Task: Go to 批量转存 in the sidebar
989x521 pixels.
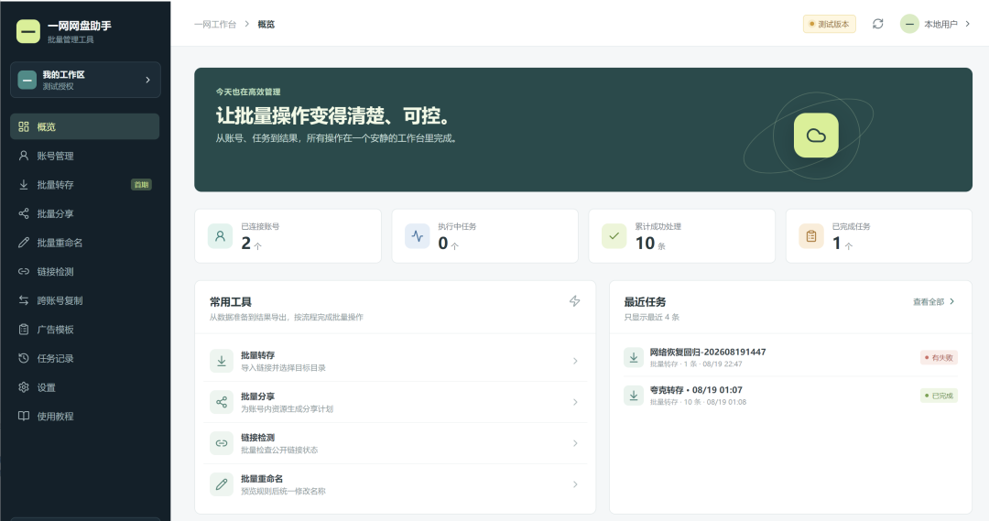Action: (x=85, y=185)
